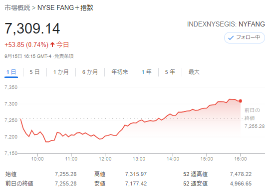Select the 年初来 chart range tab
The image size is (270, 190).
(x=120, y=72)
